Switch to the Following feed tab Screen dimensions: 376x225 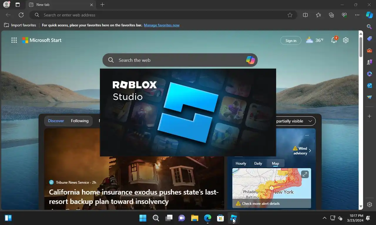80,121
